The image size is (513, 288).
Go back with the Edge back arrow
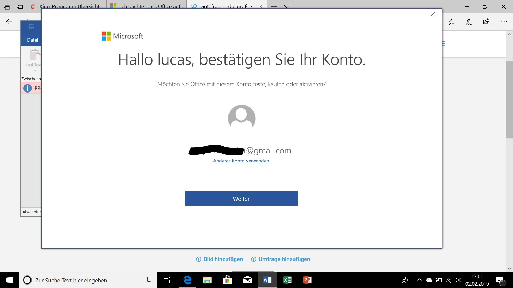pyautogui.click(x=9, y=22)
